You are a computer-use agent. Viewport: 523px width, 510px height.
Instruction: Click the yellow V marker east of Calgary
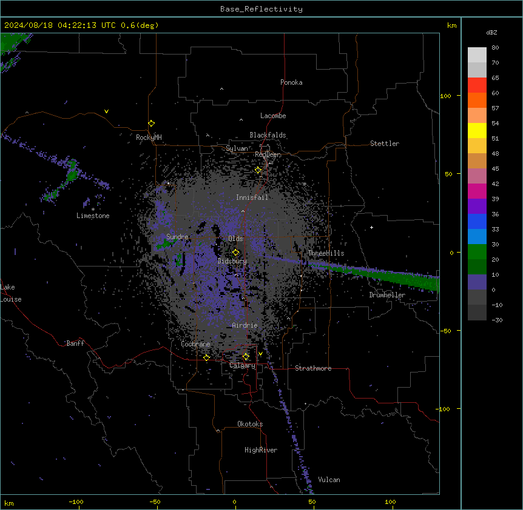[x=260, y=354]
